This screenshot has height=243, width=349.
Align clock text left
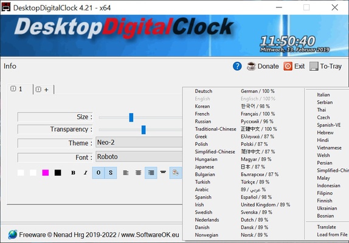coord(126,173)
